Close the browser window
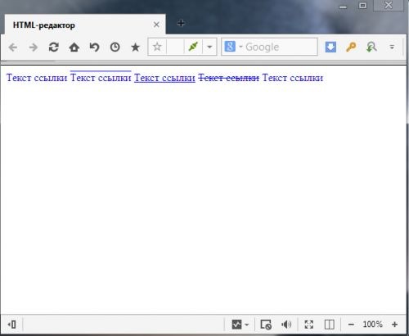Image resolution: width=409 pixels, height=336 pixels. (x=389, y=6)
